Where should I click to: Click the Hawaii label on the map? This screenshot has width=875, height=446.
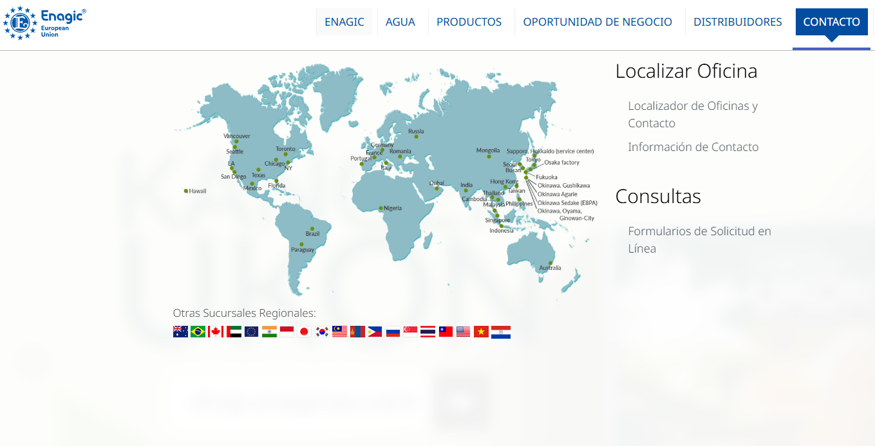[198, 191]
